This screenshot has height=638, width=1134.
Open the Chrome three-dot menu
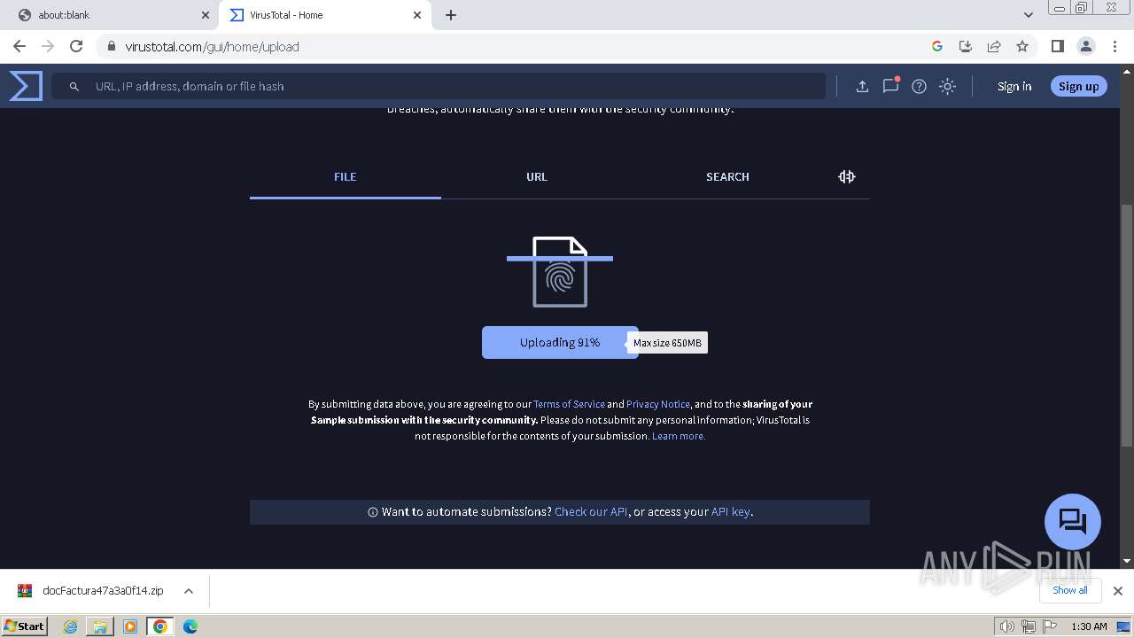pos(1115,46)
